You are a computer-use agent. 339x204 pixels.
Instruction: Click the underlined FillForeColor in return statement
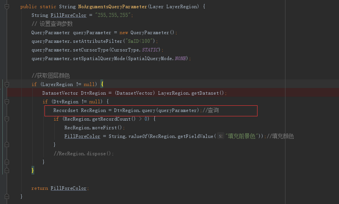pyautogui.click(x=69, y=188)
